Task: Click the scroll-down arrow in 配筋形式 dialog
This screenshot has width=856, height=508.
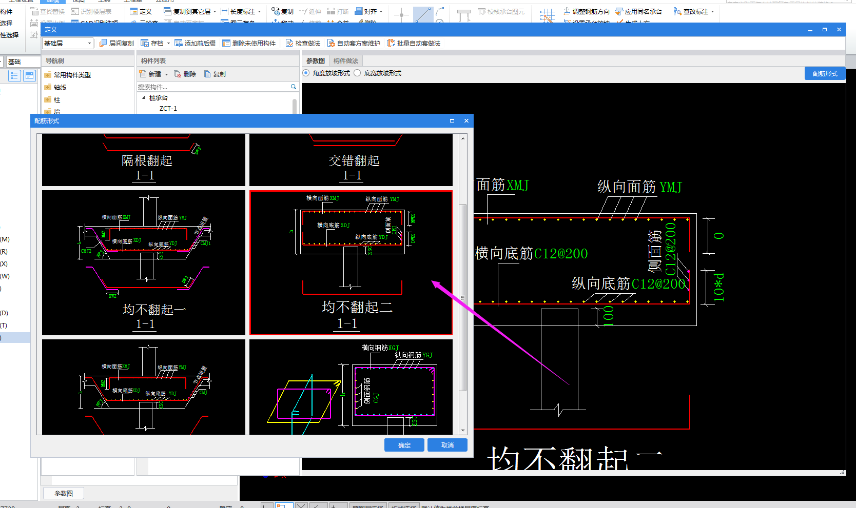Action: 463,431
